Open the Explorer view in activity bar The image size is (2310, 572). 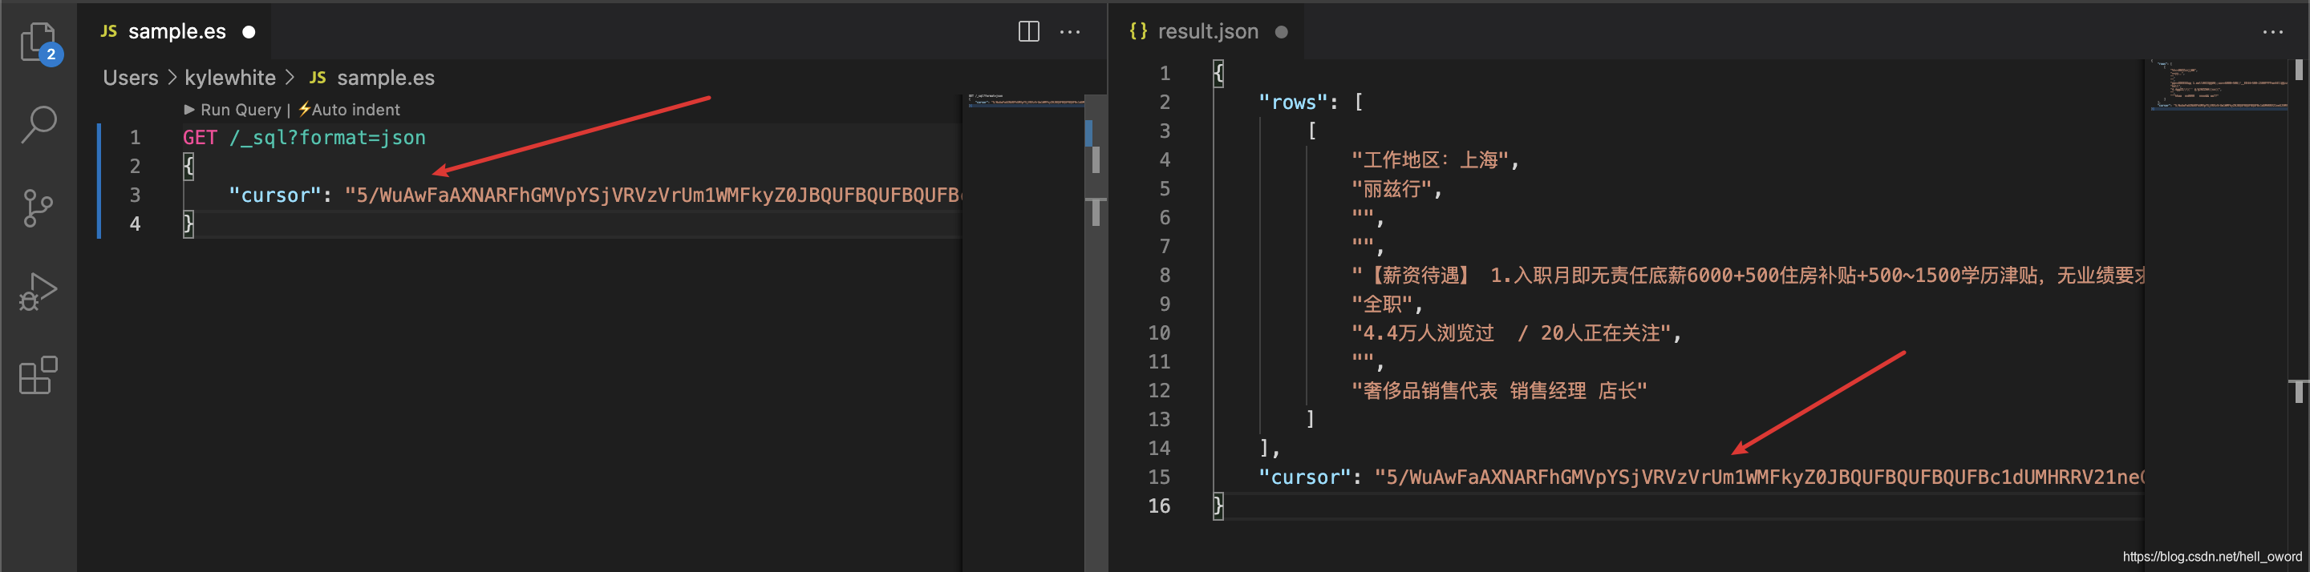[38, 42]
